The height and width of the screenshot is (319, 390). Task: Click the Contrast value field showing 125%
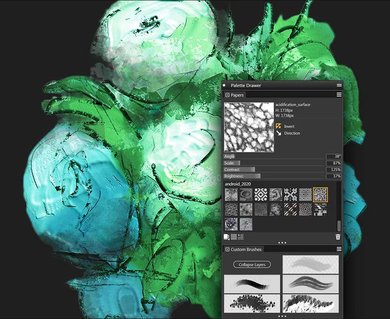[333, 170]
